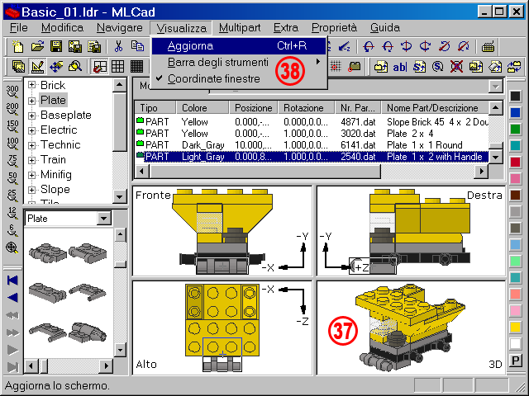Open the Guida menu
Screen dimensions: 529x396
pyautogui.click(x=385, y=27)
